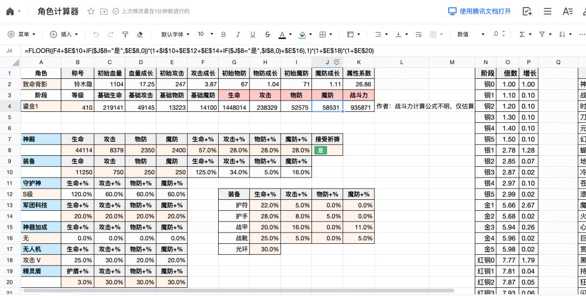Undo the last action
The width and height of the screenshot is (586, 296).
point(96,34)
